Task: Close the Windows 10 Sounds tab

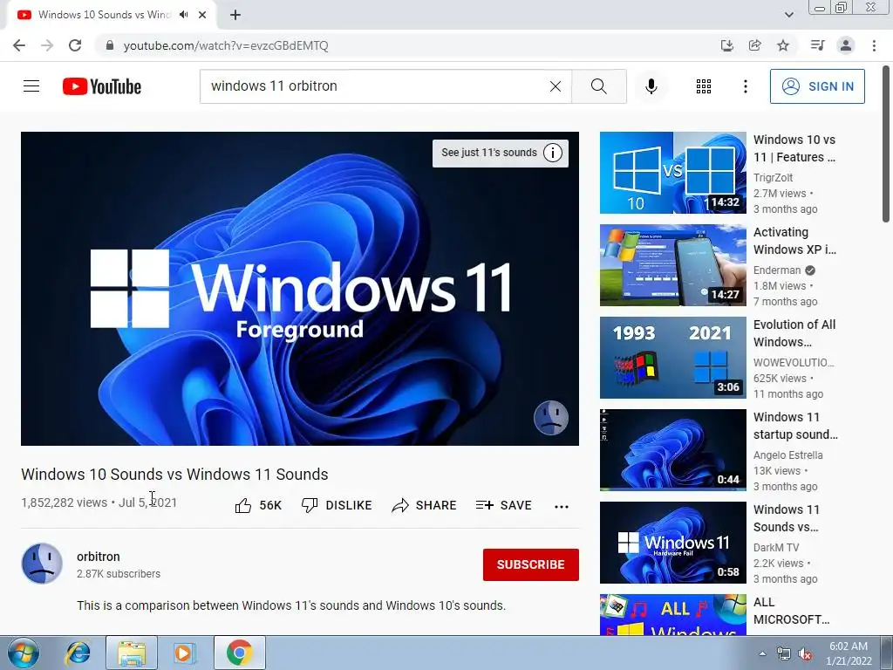Action: 202,15
